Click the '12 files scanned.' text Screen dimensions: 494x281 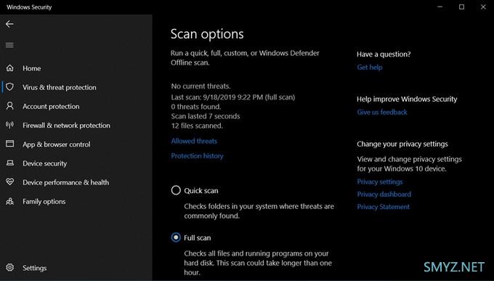[197, 126]
